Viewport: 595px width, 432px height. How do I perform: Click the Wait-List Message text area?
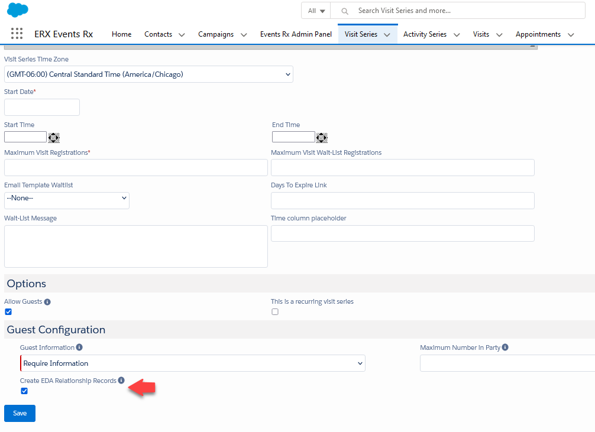135,246
